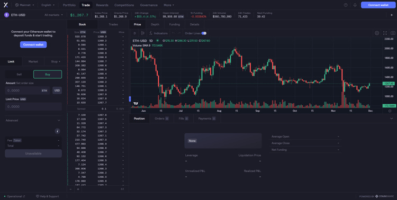This screenshot has width=397, height=200.
Task: Expand the More menu
Action: coord(169,5)
